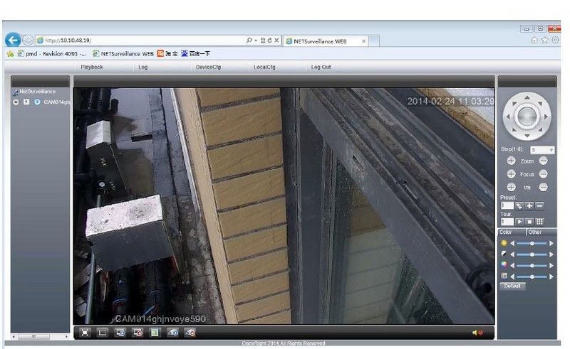
Task: Switch to the Color tab
Action: coord(512,232)
